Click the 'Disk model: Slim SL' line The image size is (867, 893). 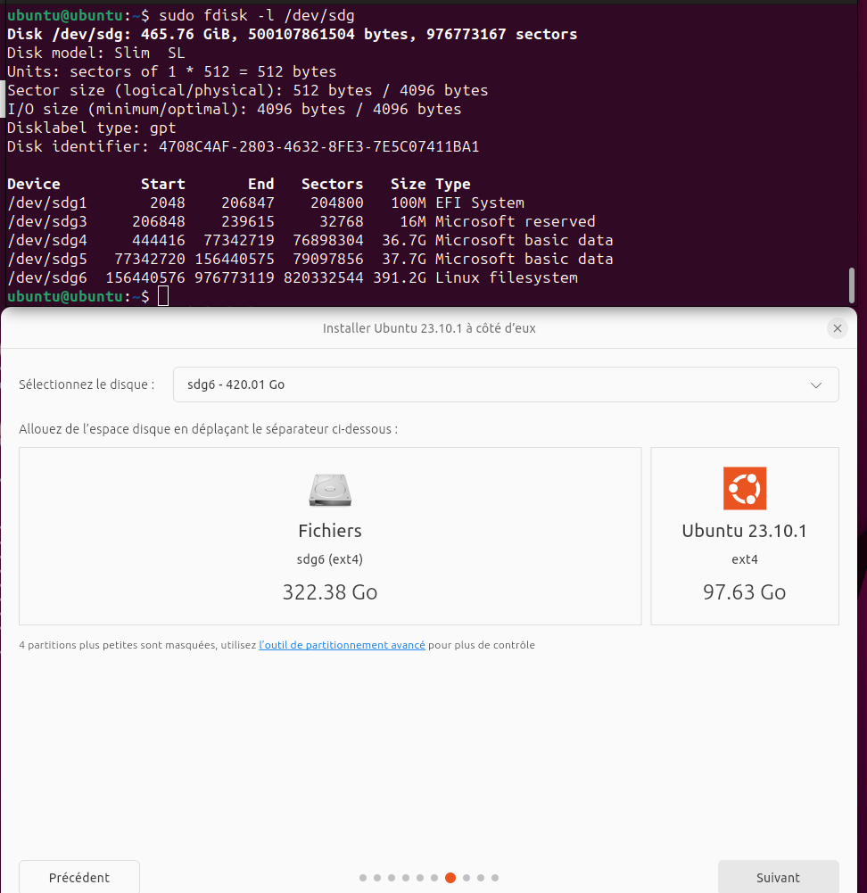pos(96,53)
